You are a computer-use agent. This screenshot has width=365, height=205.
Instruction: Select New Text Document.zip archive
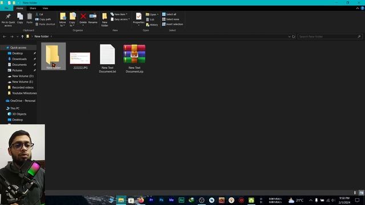coord(135,59)
